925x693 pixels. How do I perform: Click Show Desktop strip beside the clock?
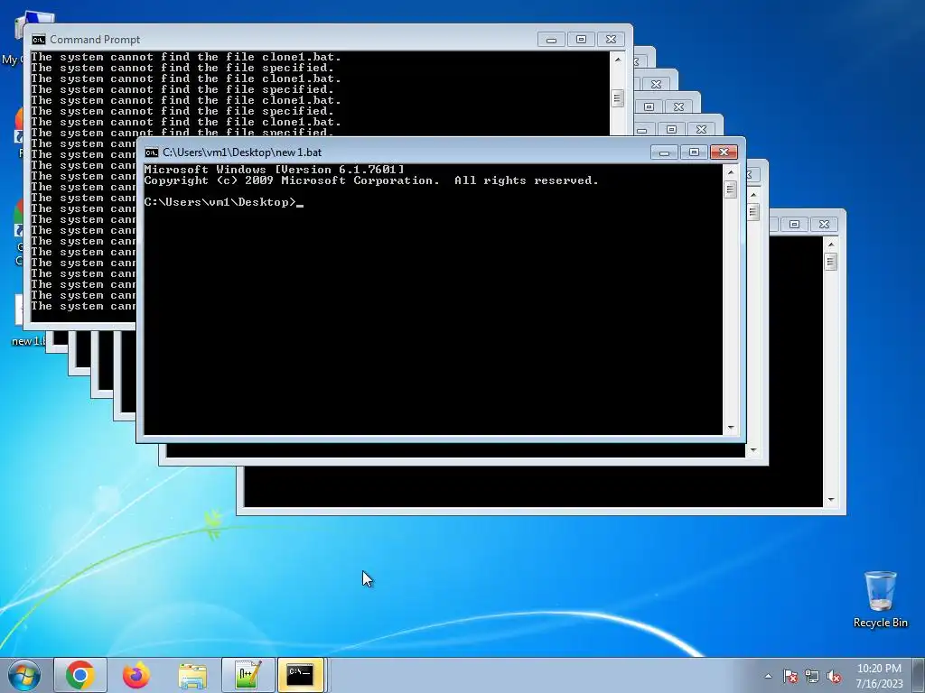[919, 675]
